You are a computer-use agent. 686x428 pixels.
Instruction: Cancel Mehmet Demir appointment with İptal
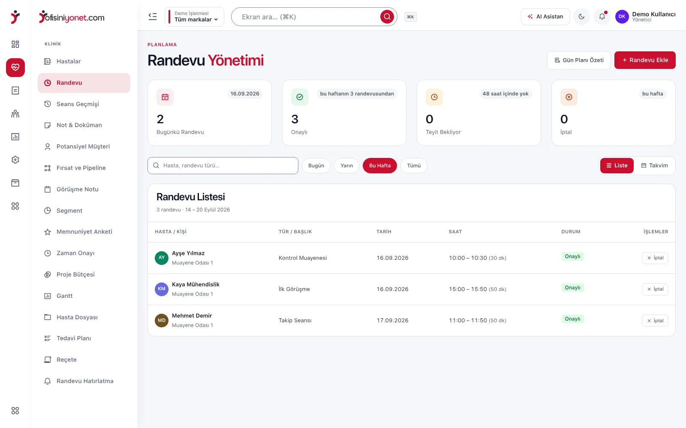(x=655, y=321)
